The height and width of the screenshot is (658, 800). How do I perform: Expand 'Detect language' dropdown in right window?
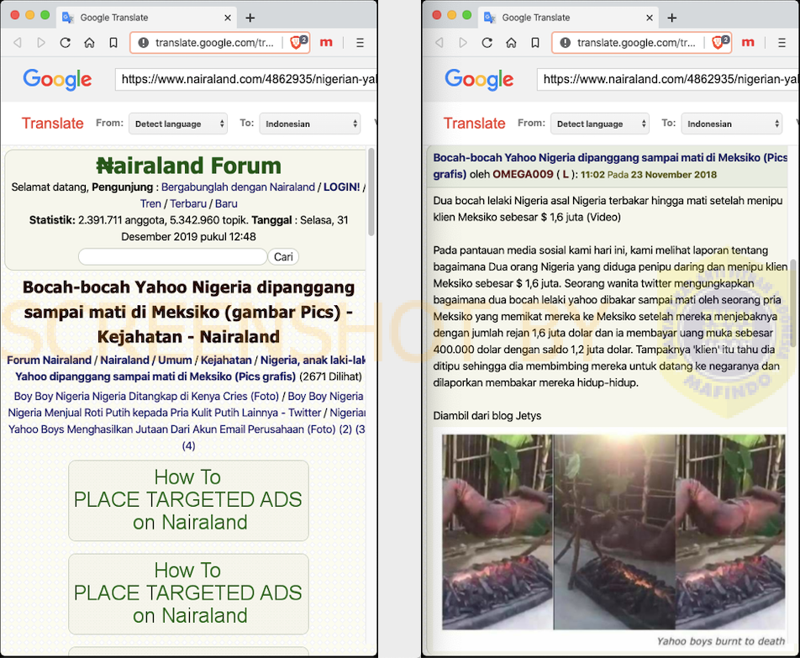[600, 124]
